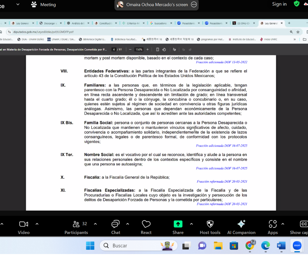
Task: Open Word from the Windows taskbar
Action: coord(281,246)
